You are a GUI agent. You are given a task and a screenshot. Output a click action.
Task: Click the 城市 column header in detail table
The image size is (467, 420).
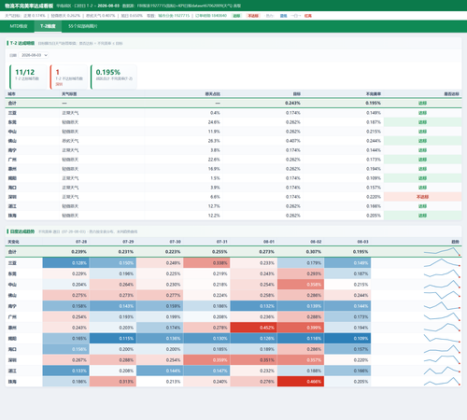(12, 93)
